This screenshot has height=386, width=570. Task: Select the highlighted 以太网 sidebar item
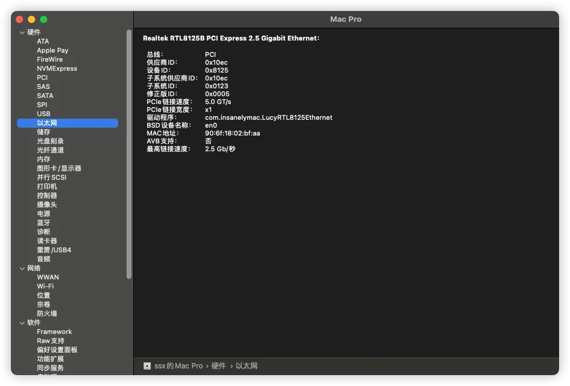point(68,123)
